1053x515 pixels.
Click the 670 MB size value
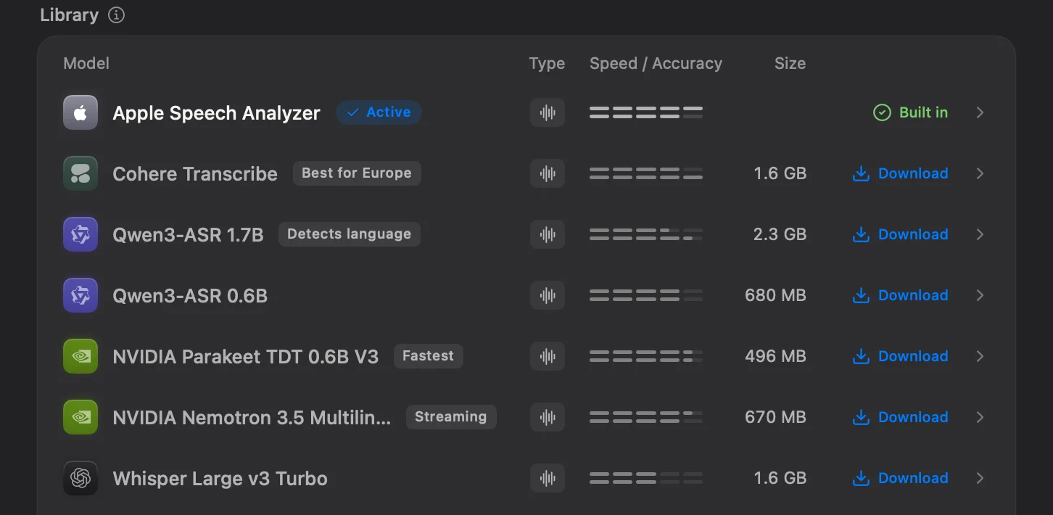coord(775,417)
